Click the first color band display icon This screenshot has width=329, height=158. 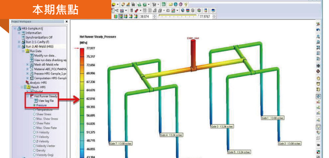(x=116, y=16)
